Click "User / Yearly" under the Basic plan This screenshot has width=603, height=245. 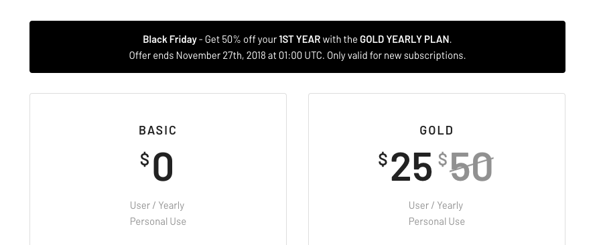pos(157,206)
